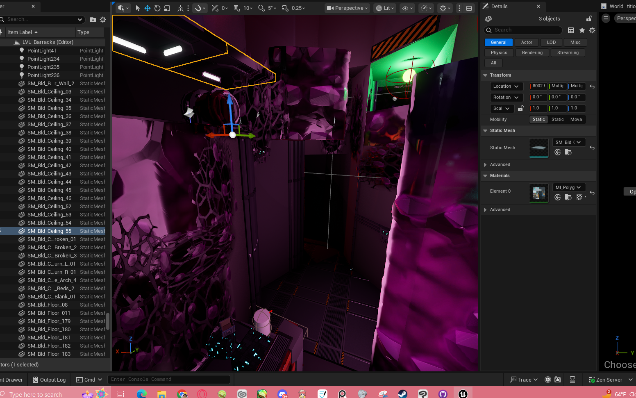This screenshot has width=636, height=398.
Task: Show only favorite properties with the star icon
Action: [x=582, y=30]
